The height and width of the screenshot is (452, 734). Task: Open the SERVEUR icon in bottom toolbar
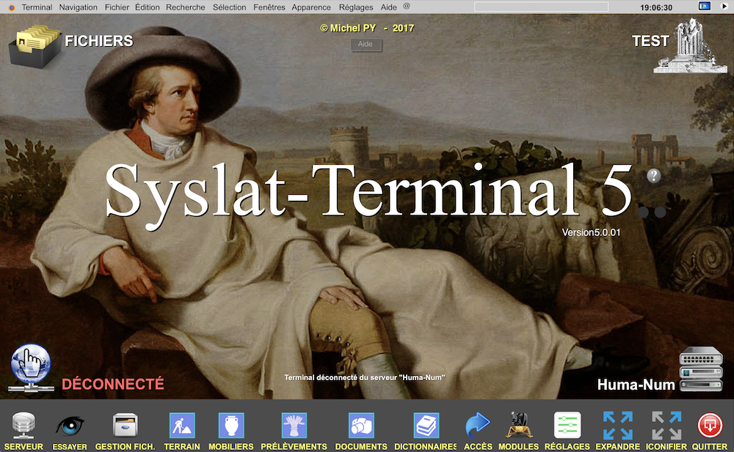[x=23, y=425]
